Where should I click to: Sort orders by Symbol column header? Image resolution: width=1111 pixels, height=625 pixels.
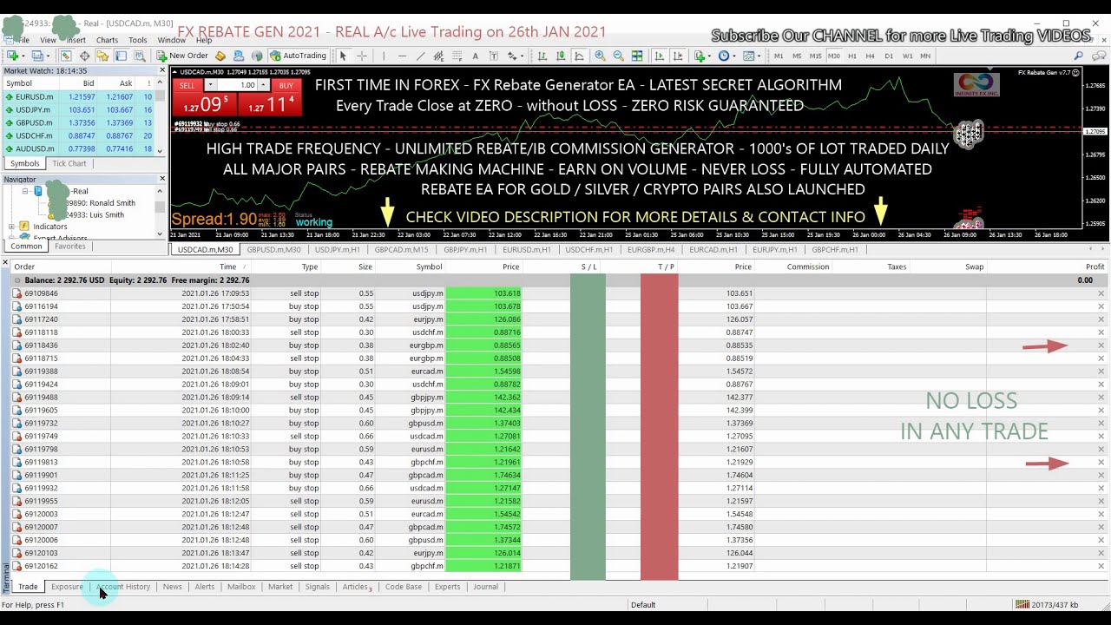[429, 267]
